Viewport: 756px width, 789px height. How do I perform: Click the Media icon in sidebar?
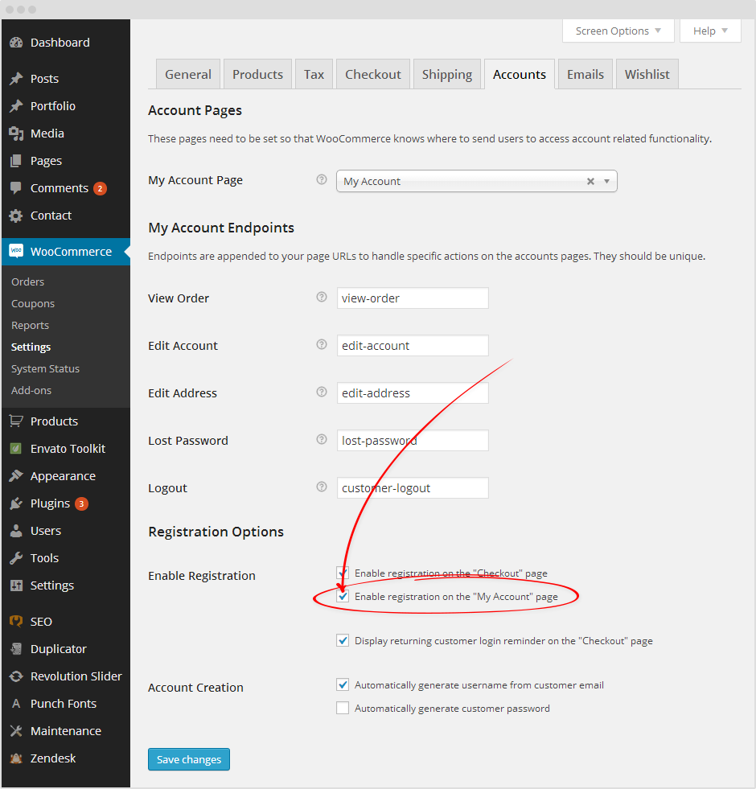[x=16, y=134]
